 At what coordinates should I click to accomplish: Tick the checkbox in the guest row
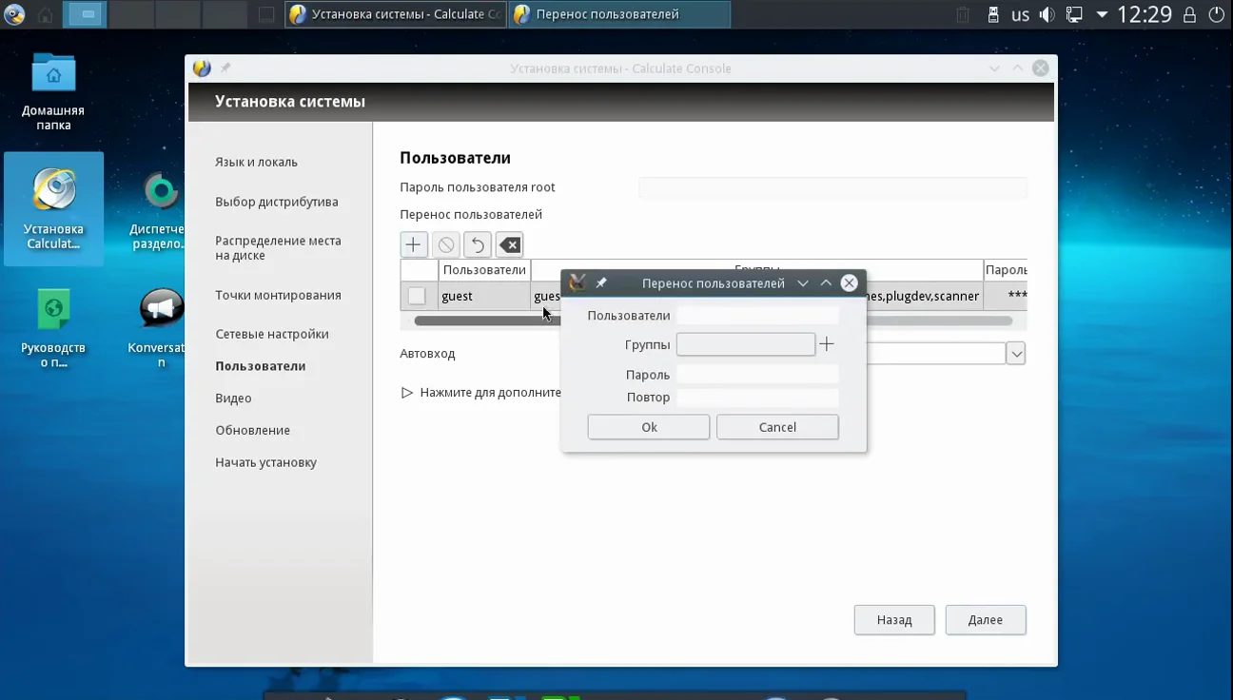[417, 296]
